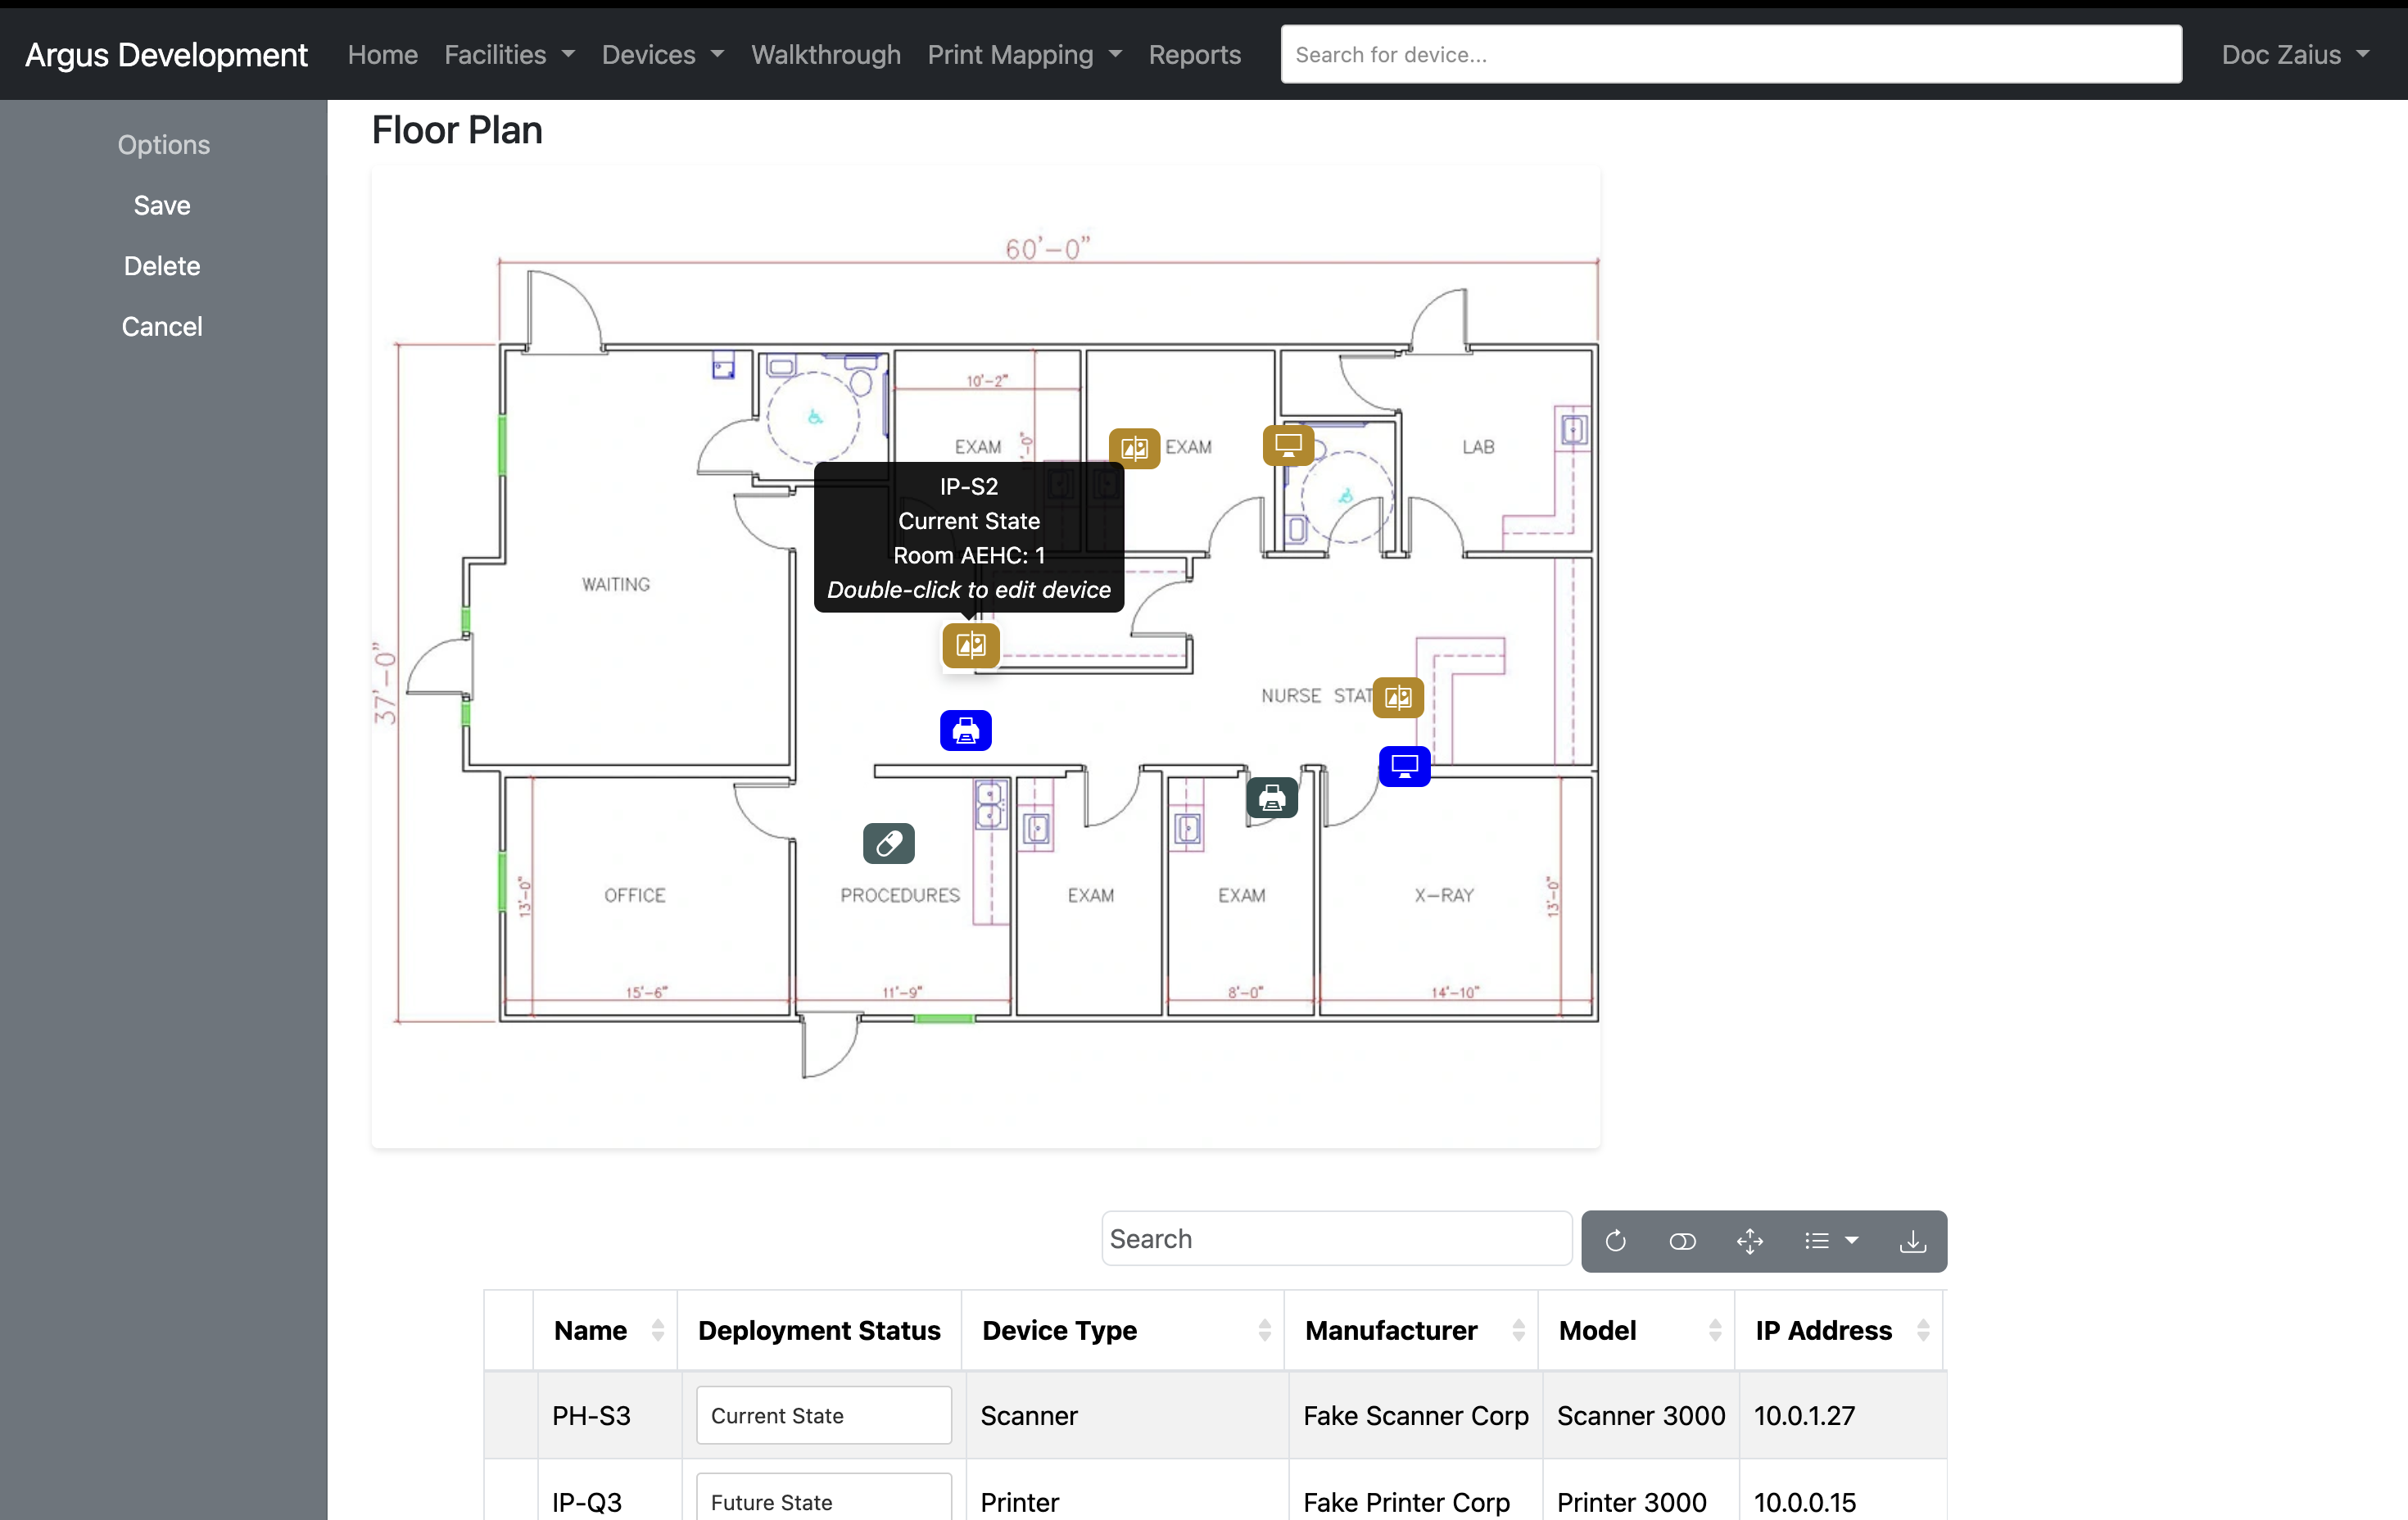Toggle the table card view switch

[x=1682, y=1241]
